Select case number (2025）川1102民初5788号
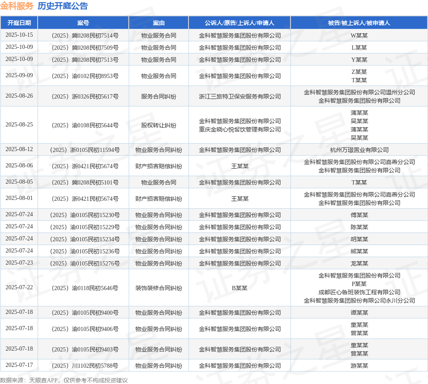 click(x=85, y=366)
